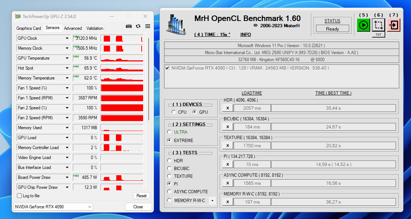This screenshot has width=411, height=219.
Task: Click the GPU Clock red history graph
Action: point(122,38)
